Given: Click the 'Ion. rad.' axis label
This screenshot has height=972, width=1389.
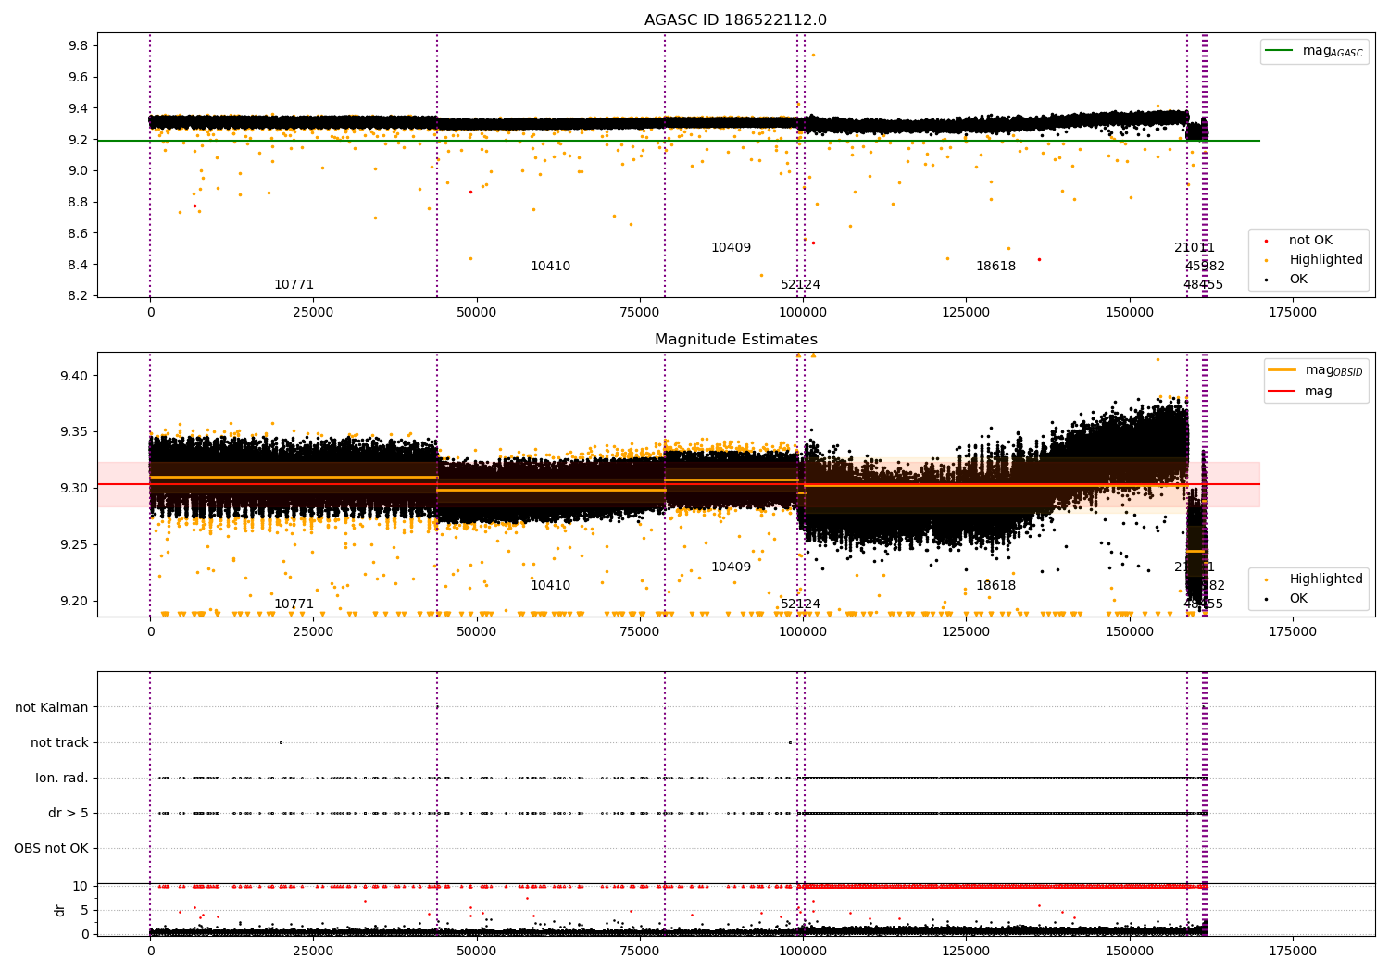Looking at the screenshot, I should pos(62,779).
